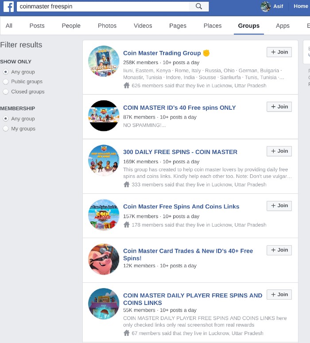
Task: Click '626 members said that they live in Lucknow' text
Action: click(x=199, y=85)
